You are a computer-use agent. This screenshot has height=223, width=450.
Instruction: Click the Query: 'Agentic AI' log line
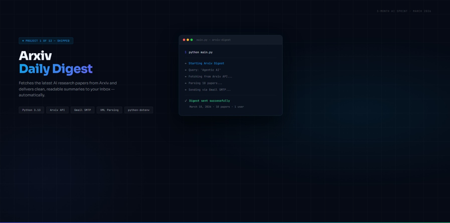pos(205,70)
